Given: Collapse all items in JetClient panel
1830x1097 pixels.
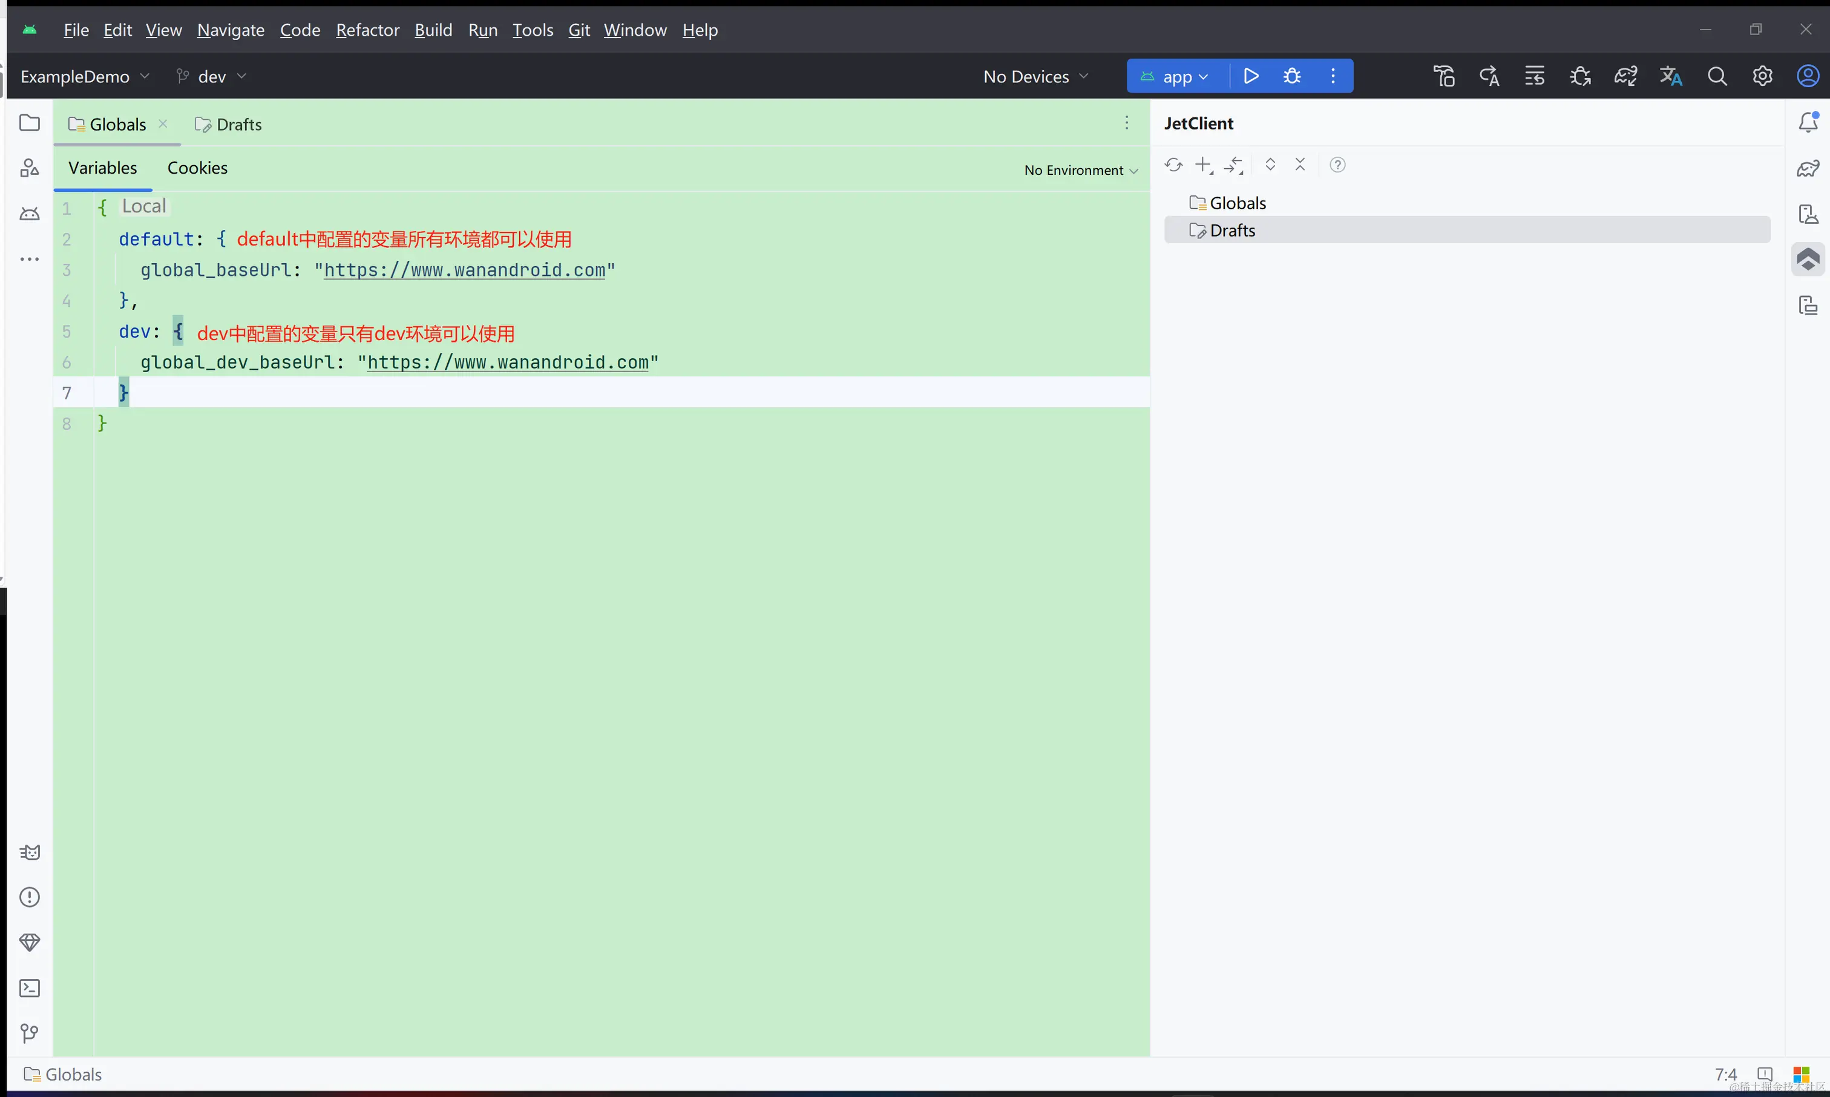Looking at the screenshot, I should (1300, 165).
